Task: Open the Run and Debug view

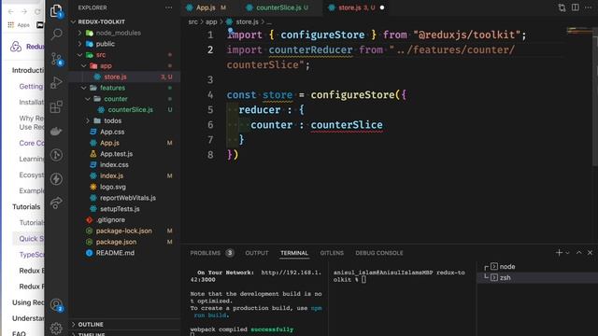Action: coord(56,82)
